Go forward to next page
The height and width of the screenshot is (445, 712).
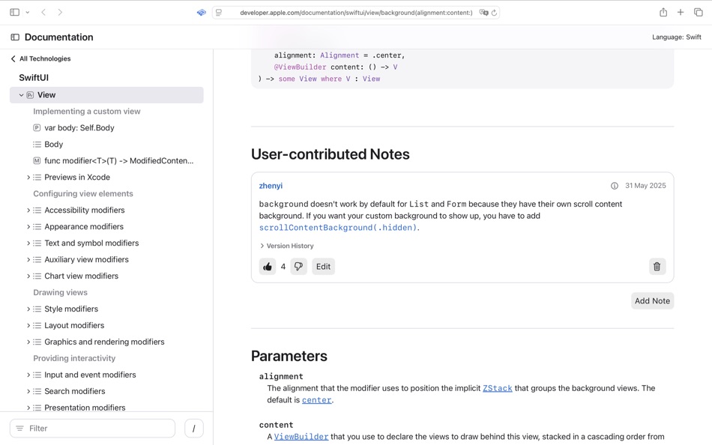coord(60,12)
